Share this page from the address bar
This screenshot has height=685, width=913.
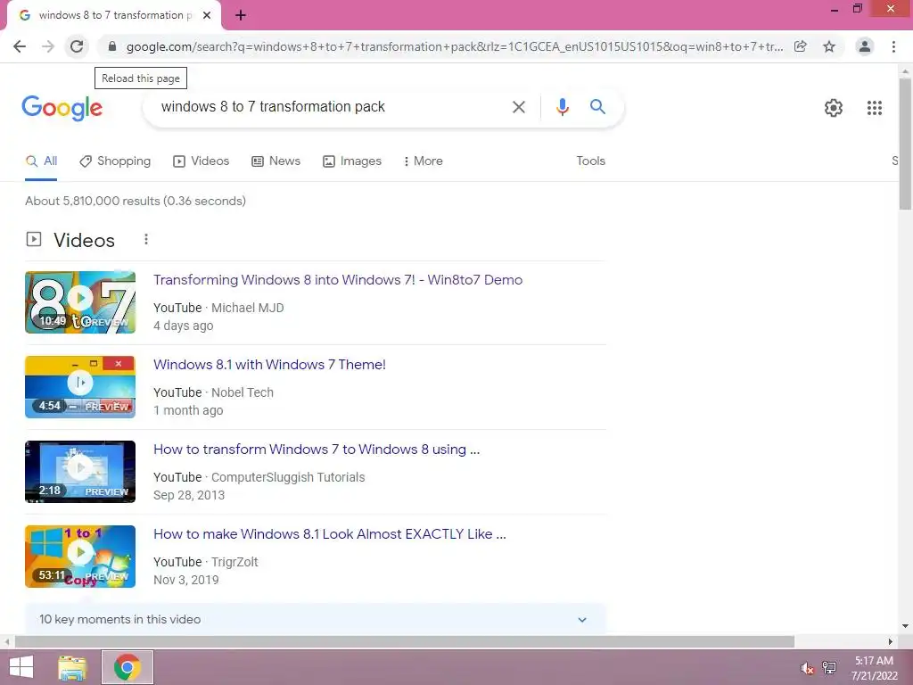(x=801, y=46)
